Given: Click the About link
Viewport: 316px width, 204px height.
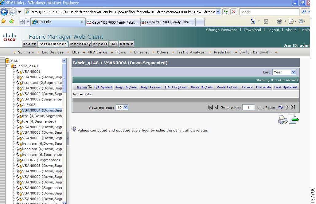Looking at the screenshot, I should coord(291,30).
